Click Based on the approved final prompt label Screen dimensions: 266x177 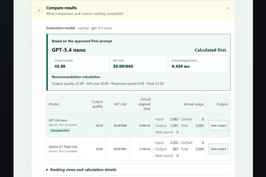[x=82, y=41]
